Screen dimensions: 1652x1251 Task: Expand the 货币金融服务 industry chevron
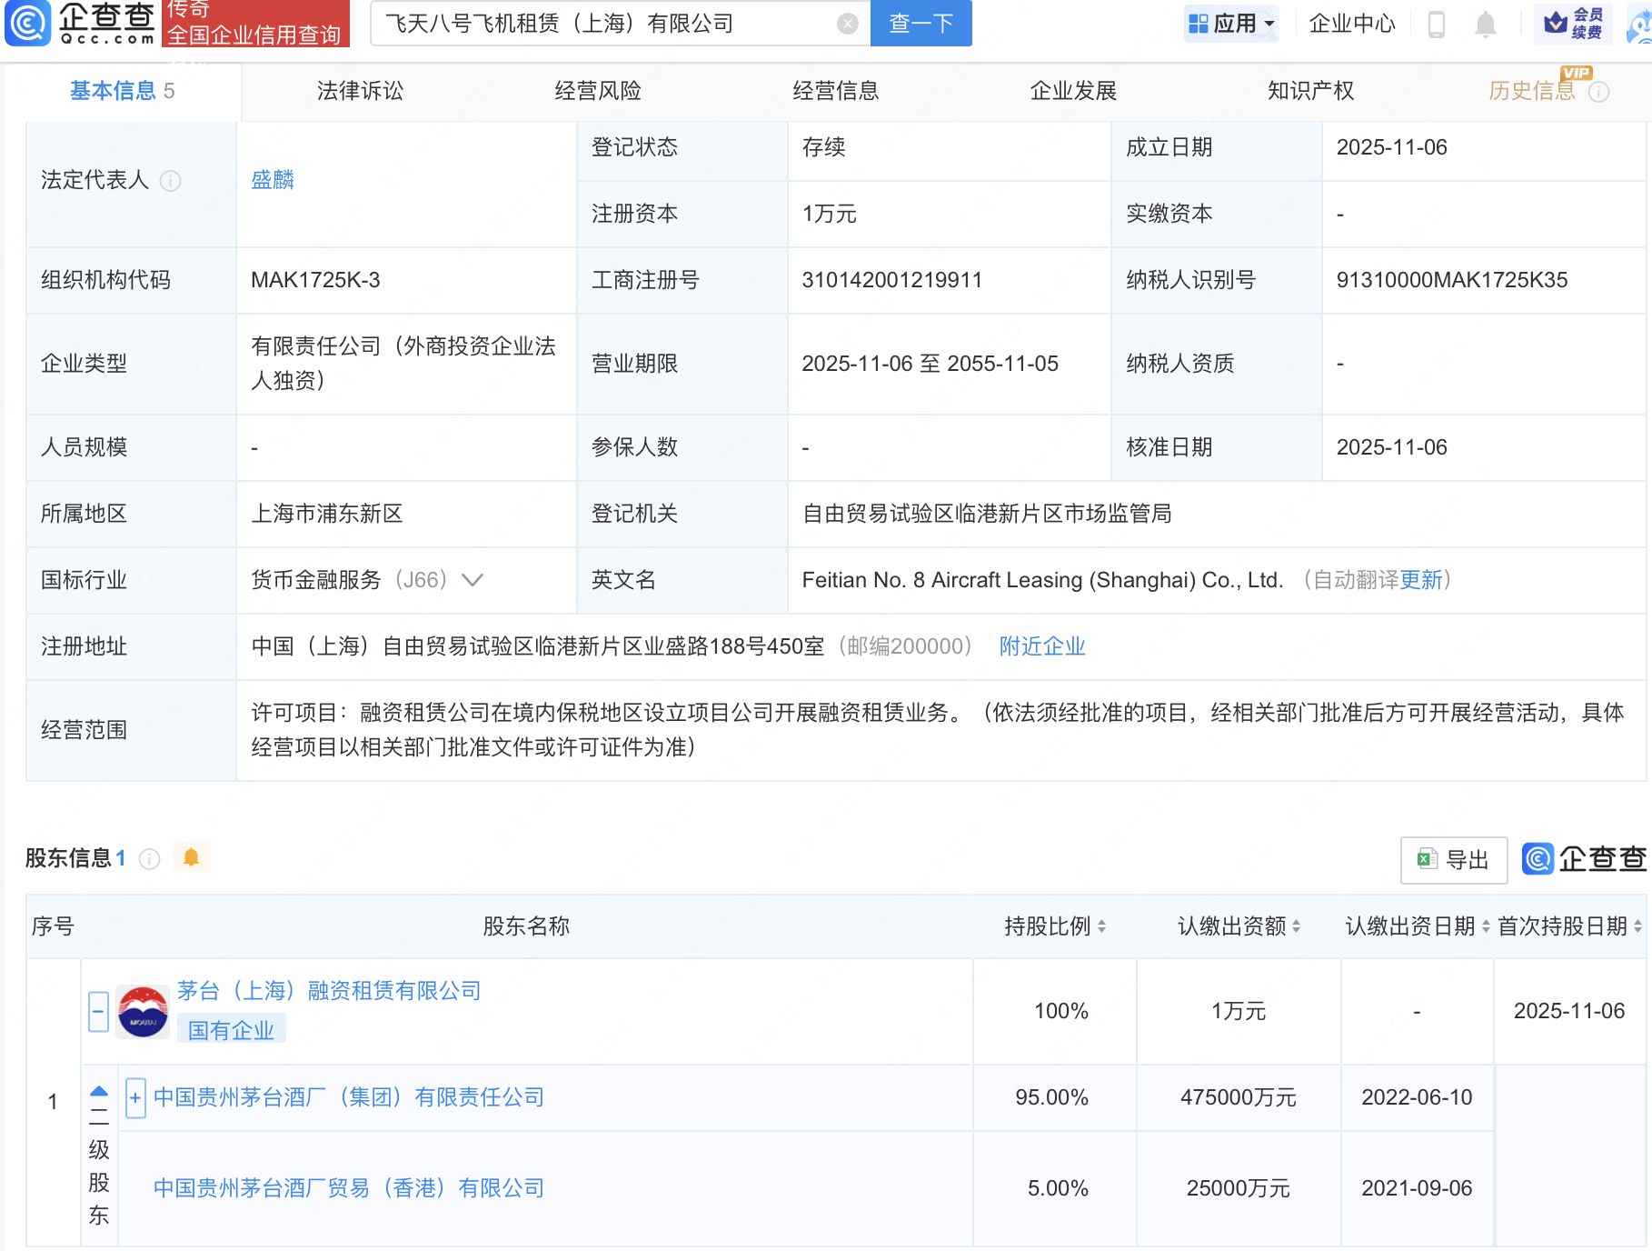[473, 580]
